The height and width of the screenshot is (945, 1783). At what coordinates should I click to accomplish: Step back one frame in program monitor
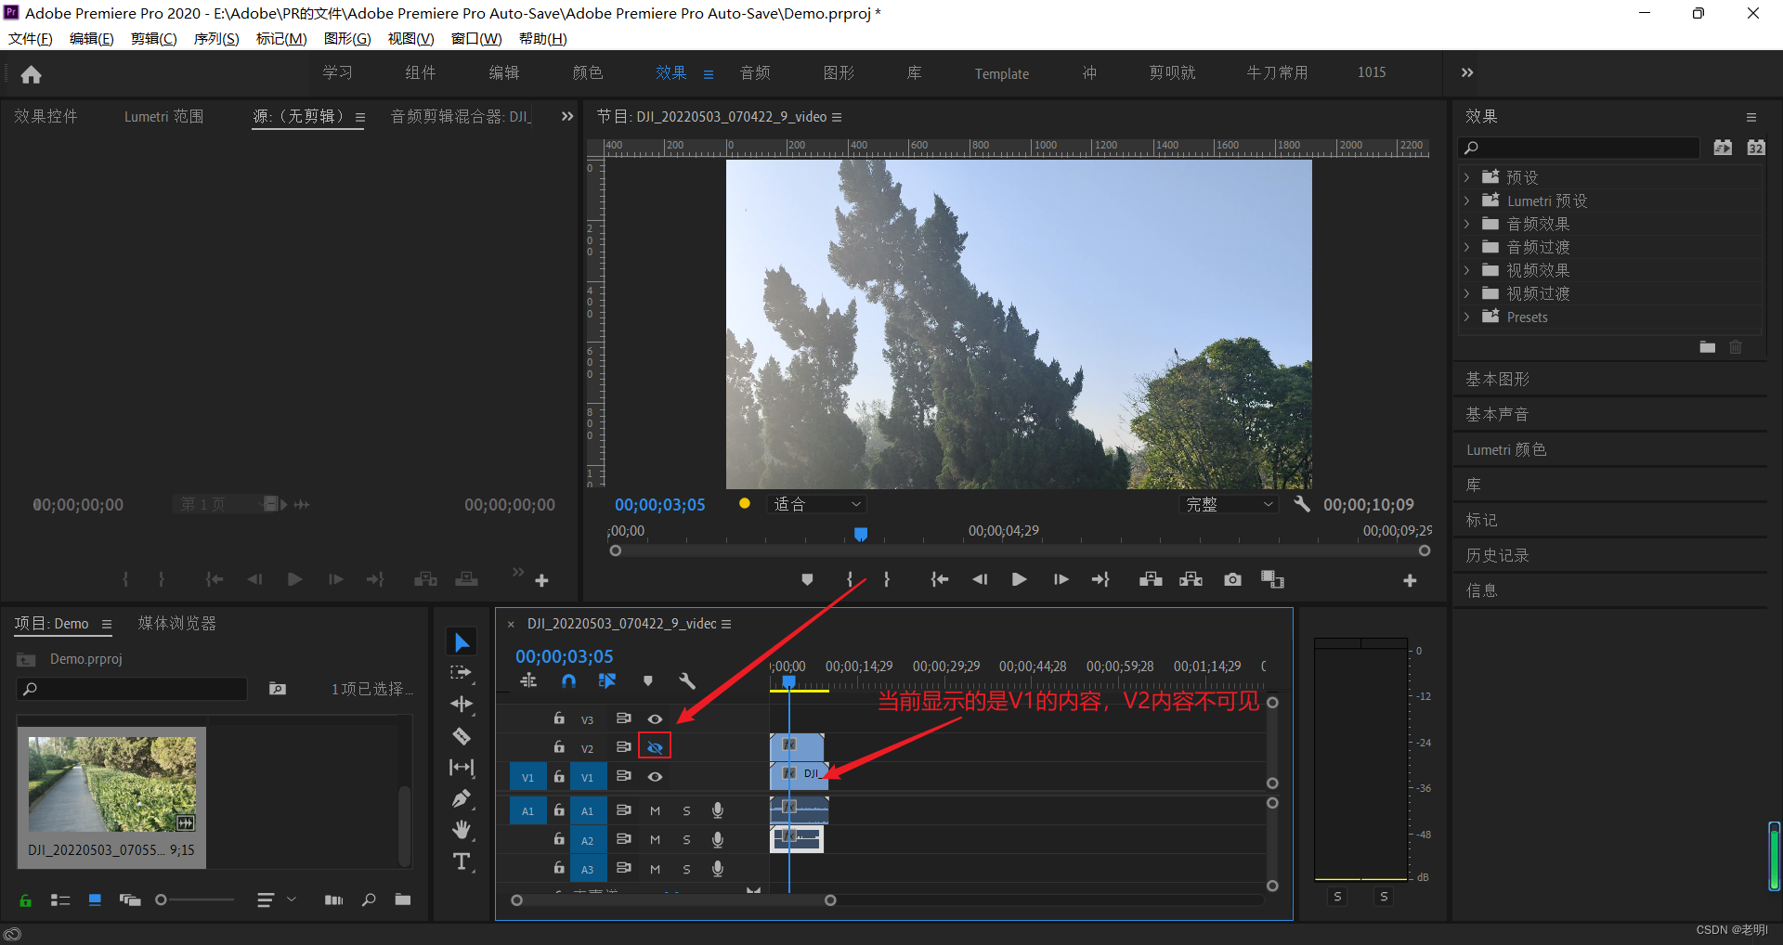(980, 580)
